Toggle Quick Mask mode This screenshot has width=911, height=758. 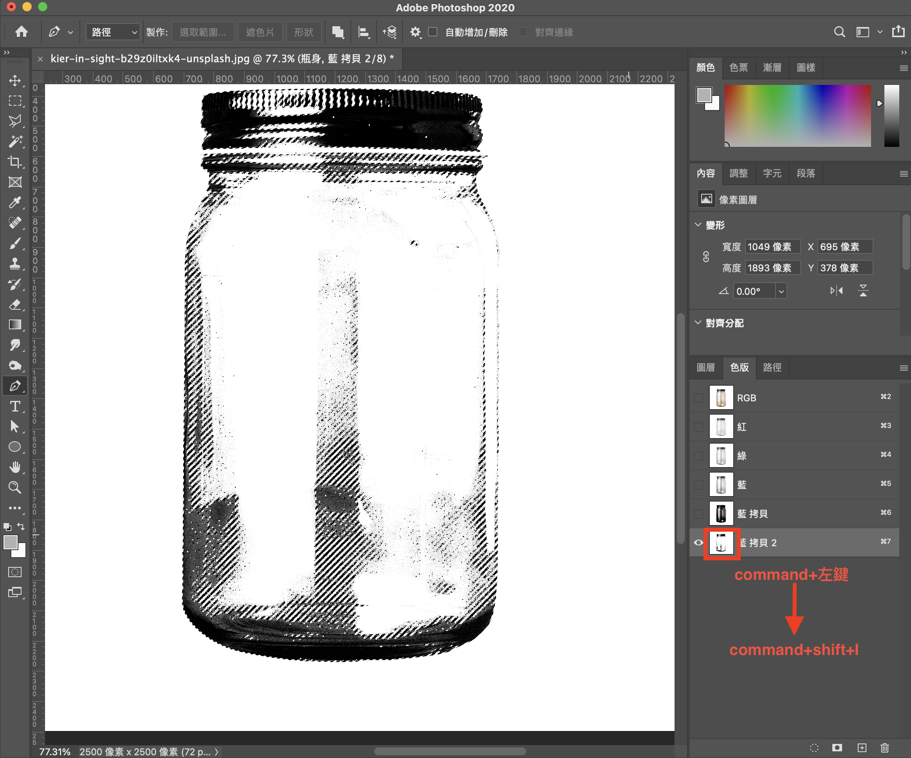click(x=15, y=572)
